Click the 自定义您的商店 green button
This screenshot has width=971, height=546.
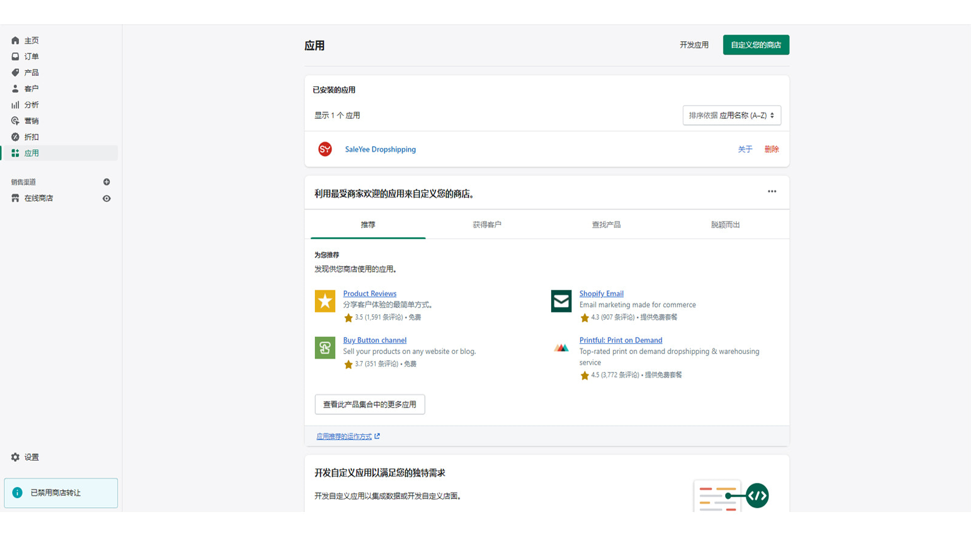coord(756,45)
